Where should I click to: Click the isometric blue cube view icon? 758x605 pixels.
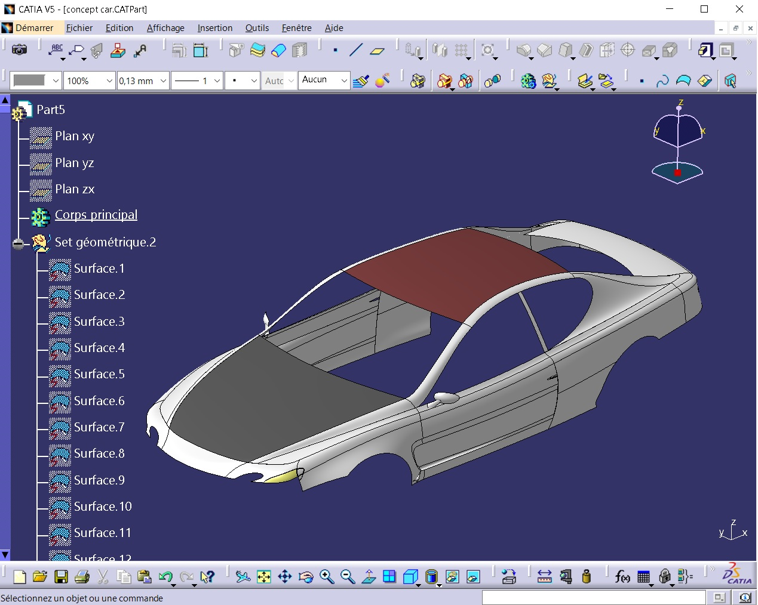pos(410,576)
